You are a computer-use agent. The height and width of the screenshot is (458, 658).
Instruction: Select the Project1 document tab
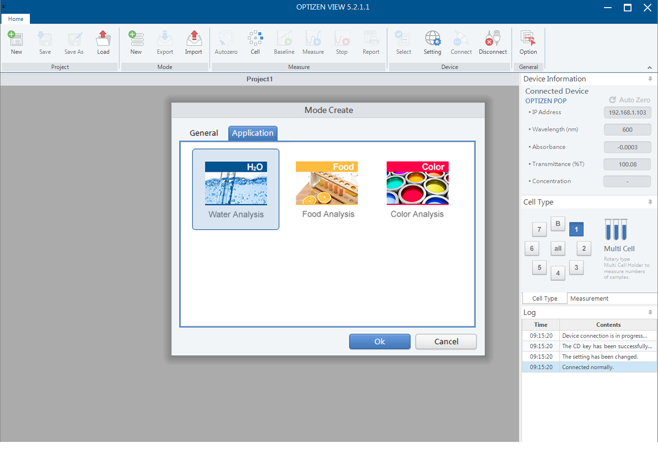pos(259,79)
